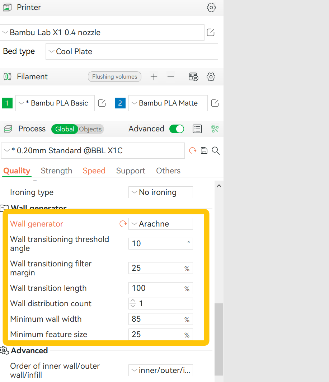Disable the Advanced settings toggle

[177, 129]
